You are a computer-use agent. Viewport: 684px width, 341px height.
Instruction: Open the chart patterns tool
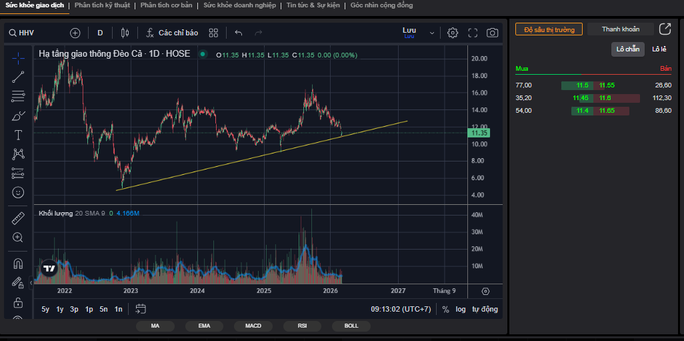click(18, 153)
